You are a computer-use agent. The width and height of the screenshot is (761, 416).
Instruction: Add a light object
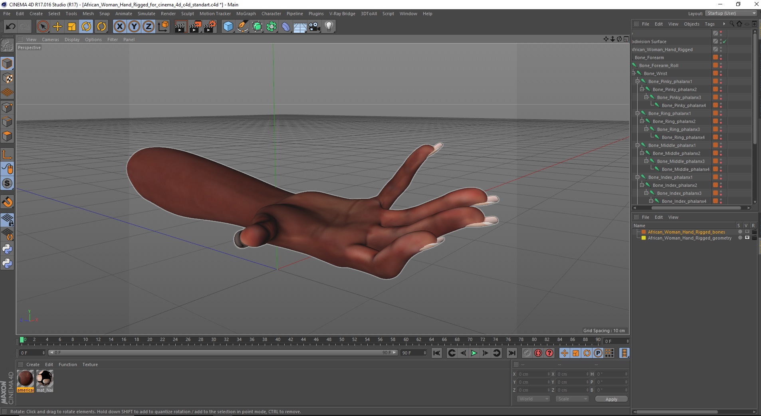click(x=329, y=26)
